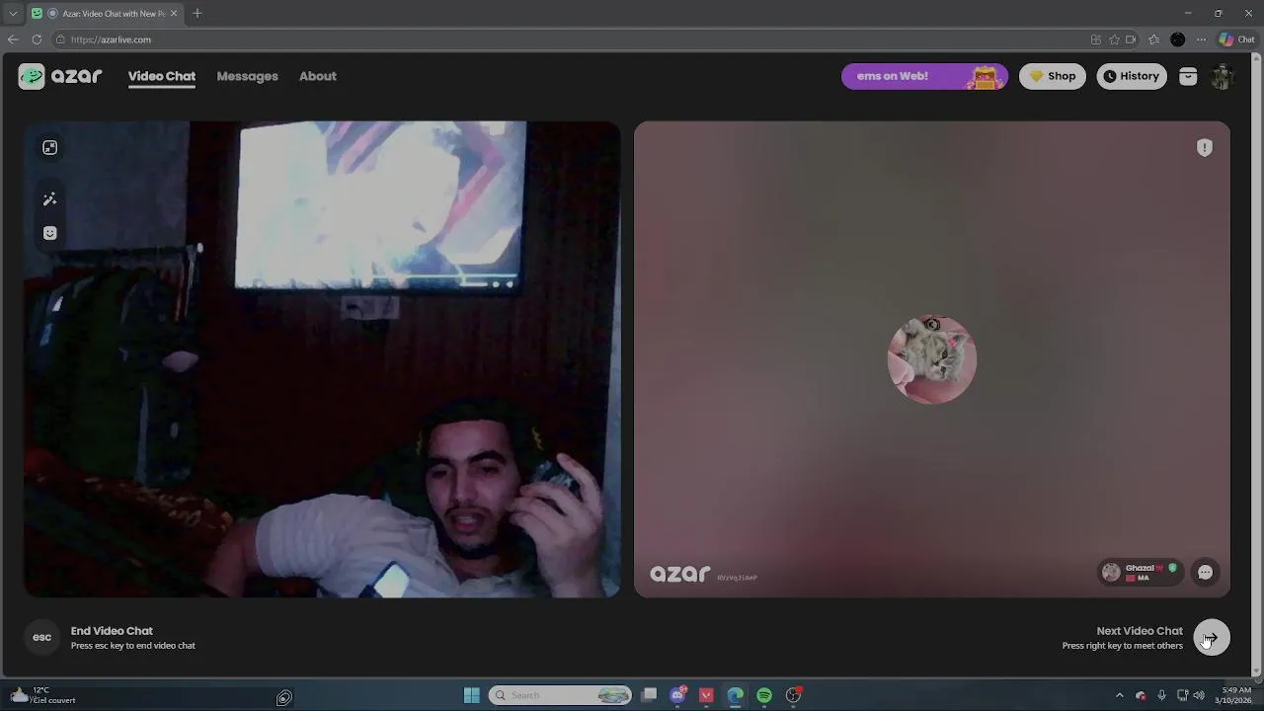Open the text chat bubble

[x=1206, y=572]
